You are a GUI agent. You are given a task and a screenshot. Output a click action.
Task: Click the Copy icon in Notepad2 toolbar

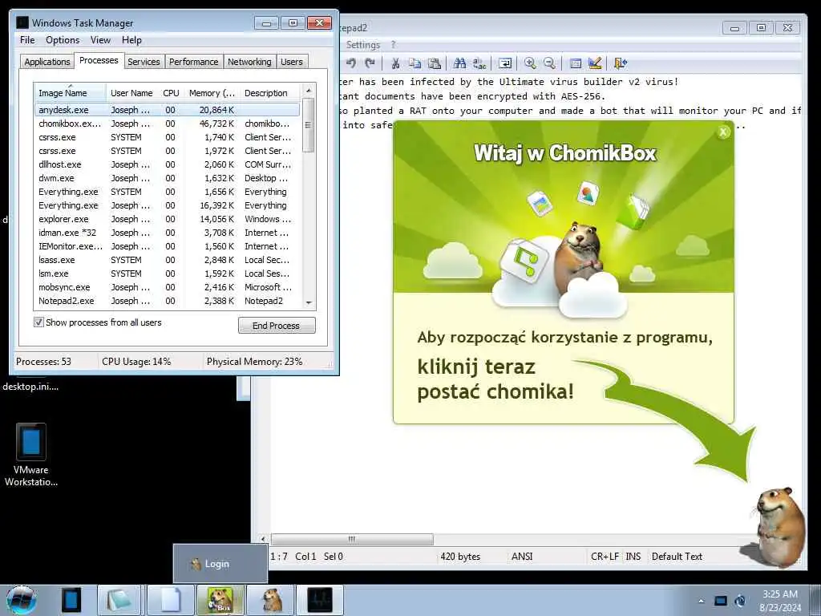(x=415, y=63)
